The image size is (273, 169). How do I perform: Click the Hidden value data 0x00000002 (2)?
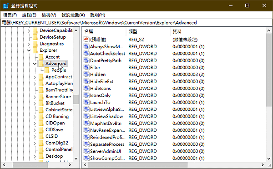click(x=188, y=75)
